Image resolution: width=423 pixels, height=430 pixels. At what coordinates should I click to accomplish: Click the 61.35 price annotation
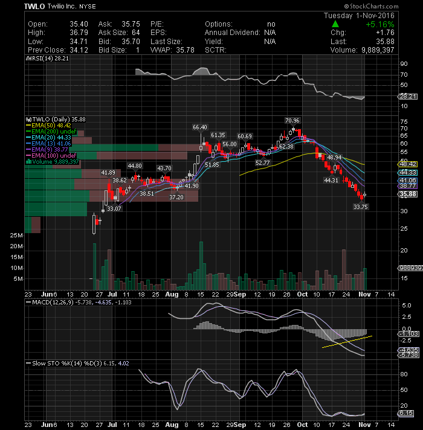(x=218, y=135)
